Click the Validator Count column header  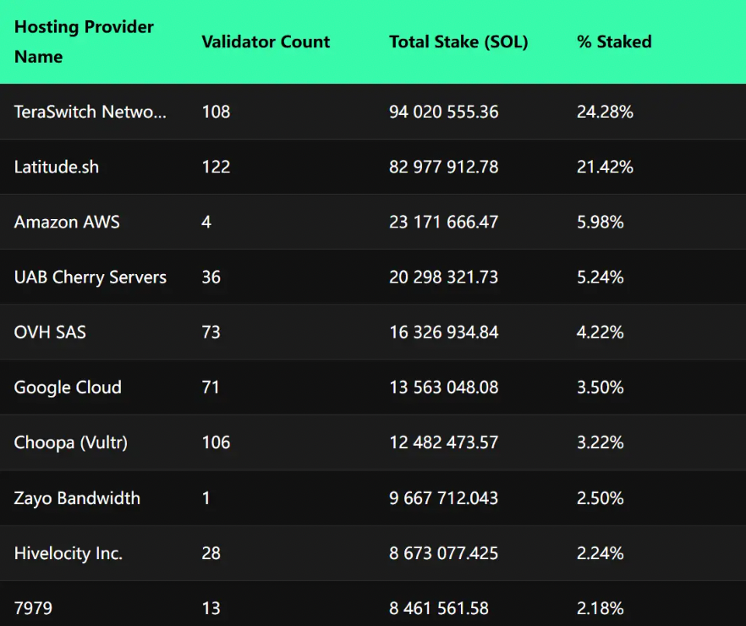(x=266, y=41)
